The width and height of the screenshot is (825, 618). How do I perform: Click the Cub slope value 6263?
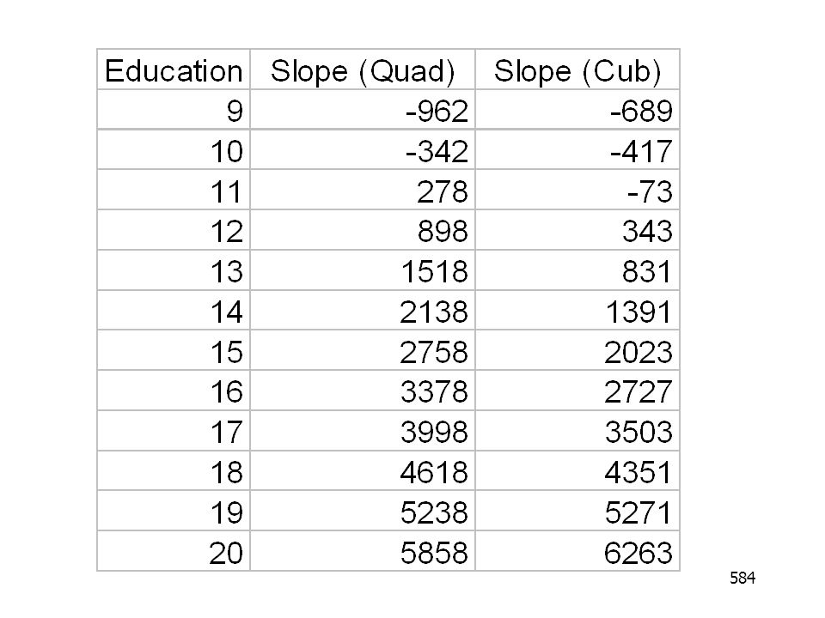577,551
